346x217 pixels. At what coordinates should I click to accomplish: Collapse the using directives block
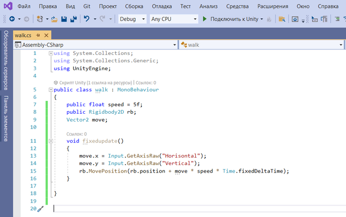[50, 53]
